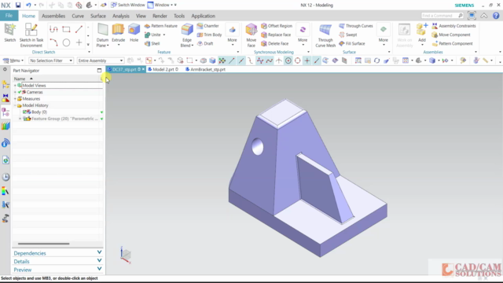The width and height of the screenshot is (503, 283).
Task: Select the Extrude tool
Action: click(118, 33)
